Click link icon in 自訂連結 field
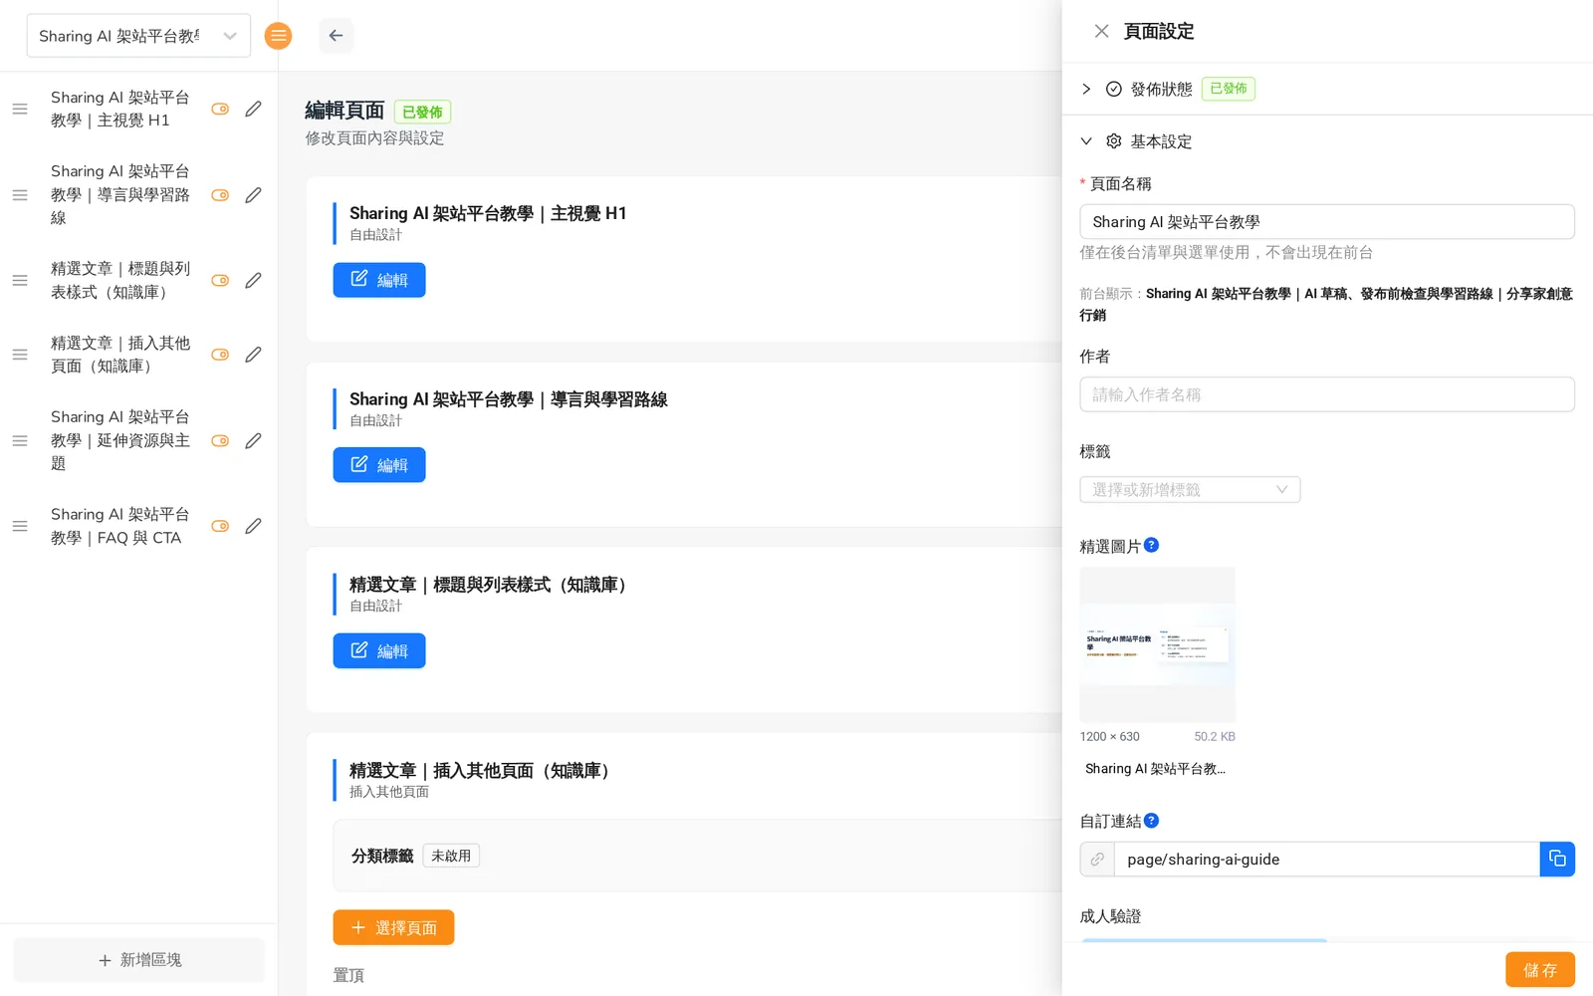This screenshot has height=996, width=1593. [1097, 859]
